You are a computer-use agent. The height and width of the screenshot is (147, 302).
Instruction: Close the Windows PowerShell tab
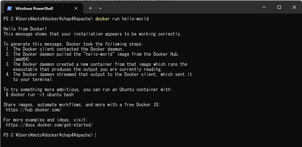76,8
